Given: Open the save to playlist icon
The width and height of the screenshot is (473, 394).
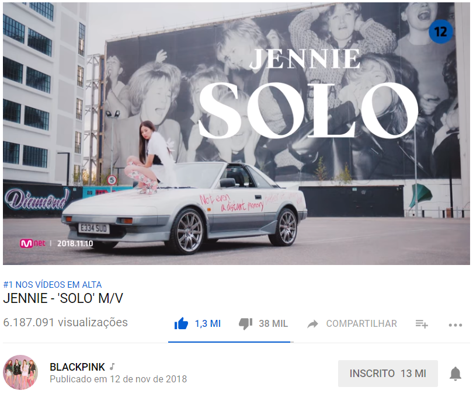Looking at the screenshot, I should pos(422,324).
